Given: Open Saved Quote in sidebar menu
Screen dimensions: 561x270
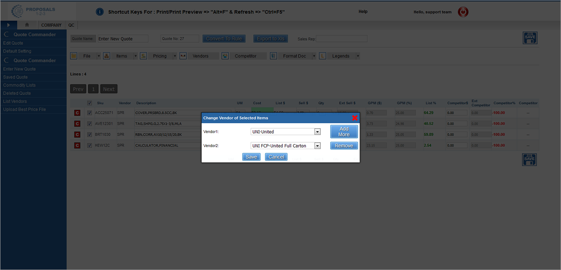Looking at the screenshot, I should click(16, 77).
